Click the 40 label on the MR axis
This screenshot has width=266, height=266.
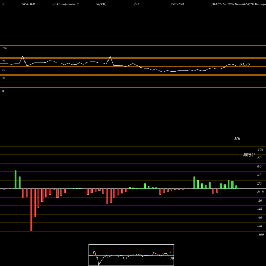click(x=260, y=175)
